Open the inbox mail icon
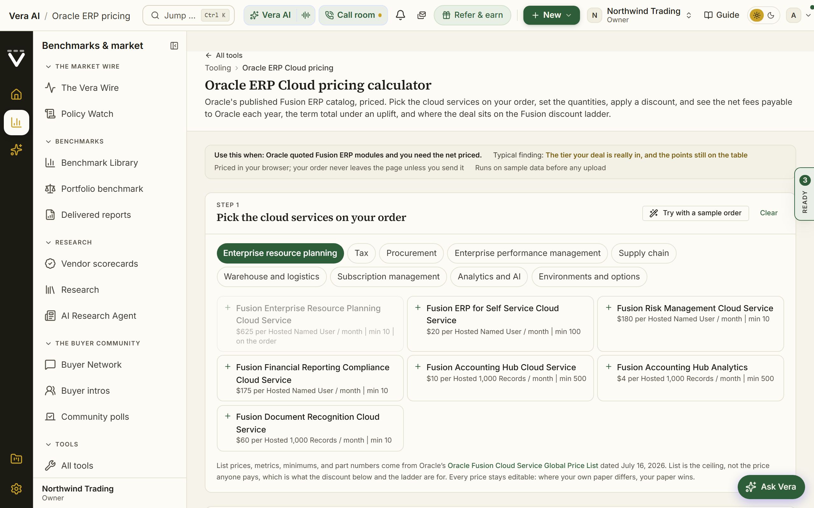This screenshot has height=508, width=814. (x=421, y=15)
